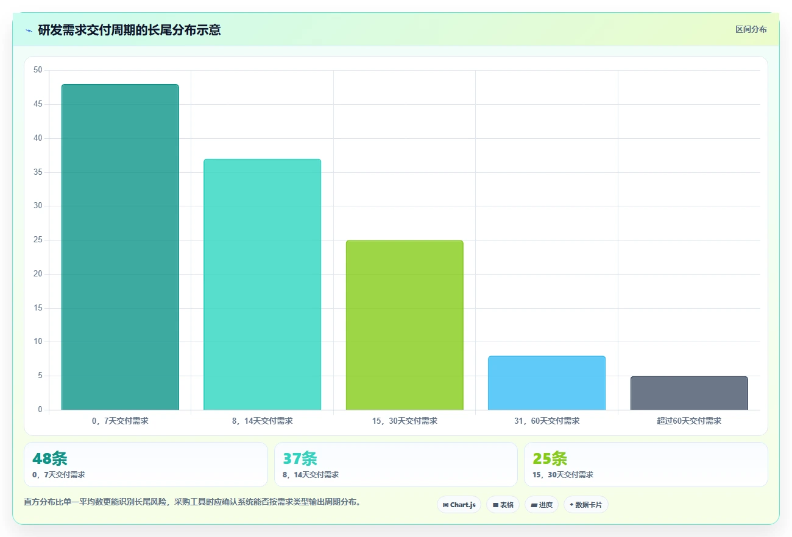792x537 pixels.
Task: Click the y-axis value 50
Action: pos(38,70)
